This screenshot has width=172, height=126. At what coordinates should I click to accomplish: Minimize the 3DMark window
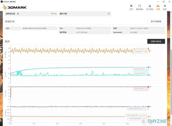point(158,2)
